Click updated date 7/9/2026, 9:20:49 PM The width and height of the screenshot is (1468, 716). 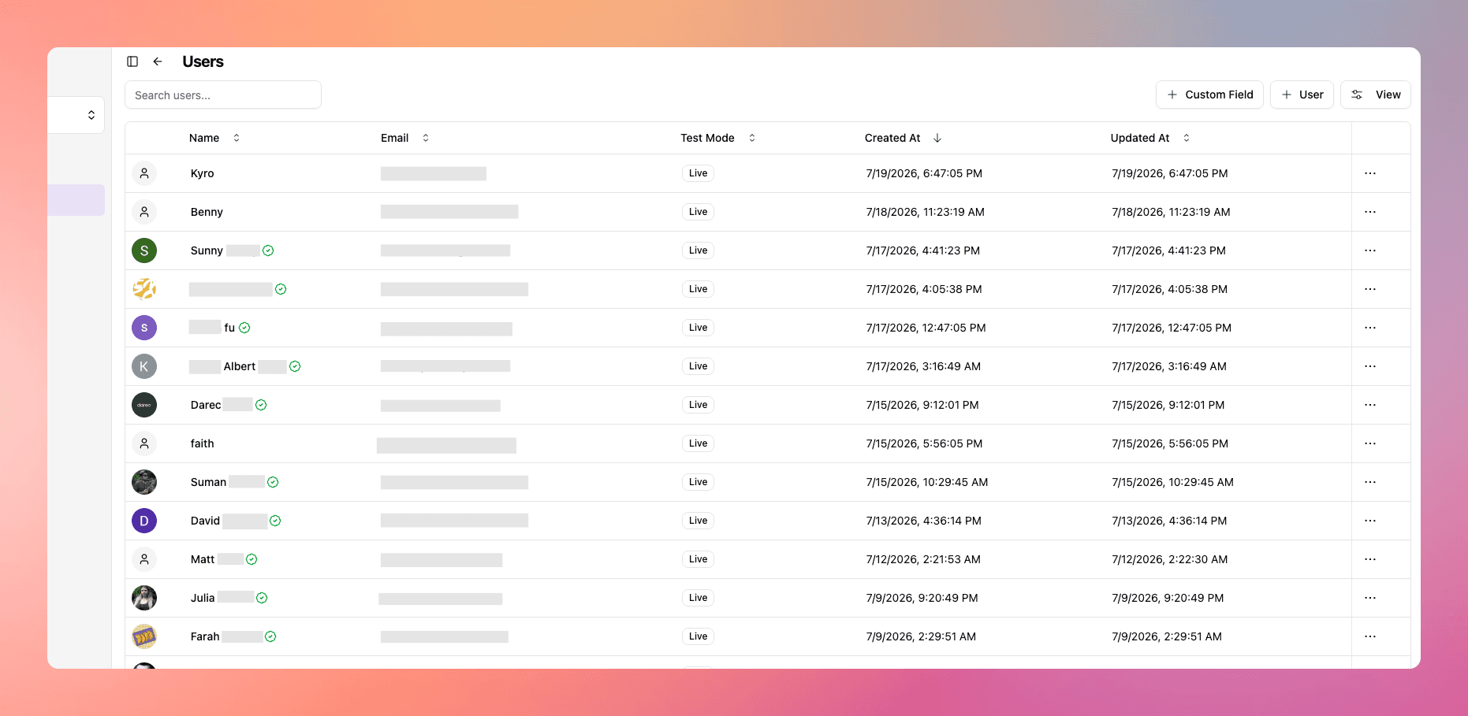point(1168,598)
